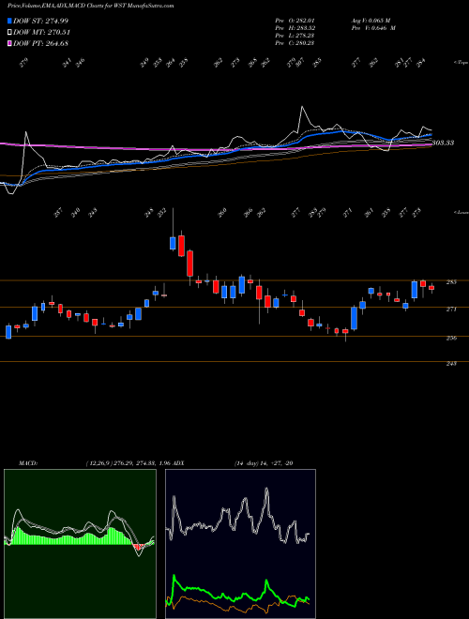
Task: Click the 'MACD:' panel label
Action: click(27, 463)
